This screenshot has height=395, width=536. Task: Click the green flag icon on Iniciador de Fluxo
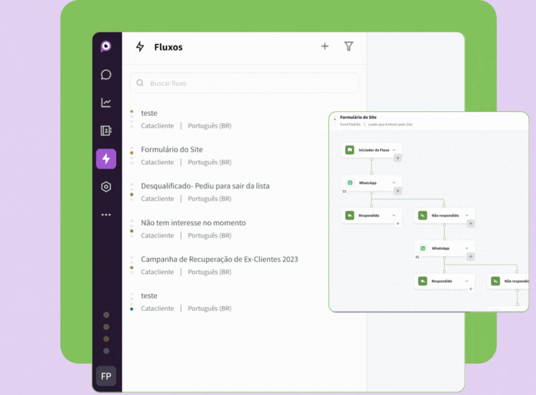click(x=350, y=150)
